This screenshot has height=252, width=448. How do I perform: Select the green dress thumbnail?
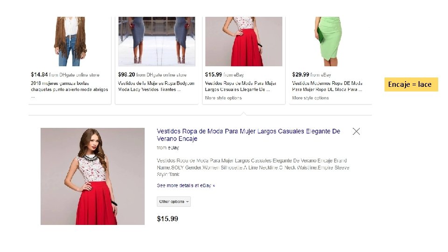pos(329,42)
